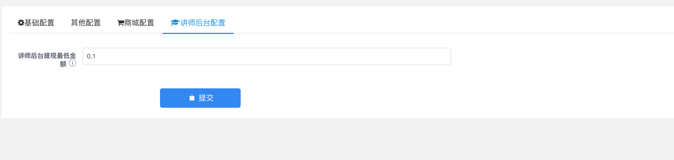Click the 额 character beside the info icon
Viewport: 674px width, 160px height.
[x=63, y=64]
